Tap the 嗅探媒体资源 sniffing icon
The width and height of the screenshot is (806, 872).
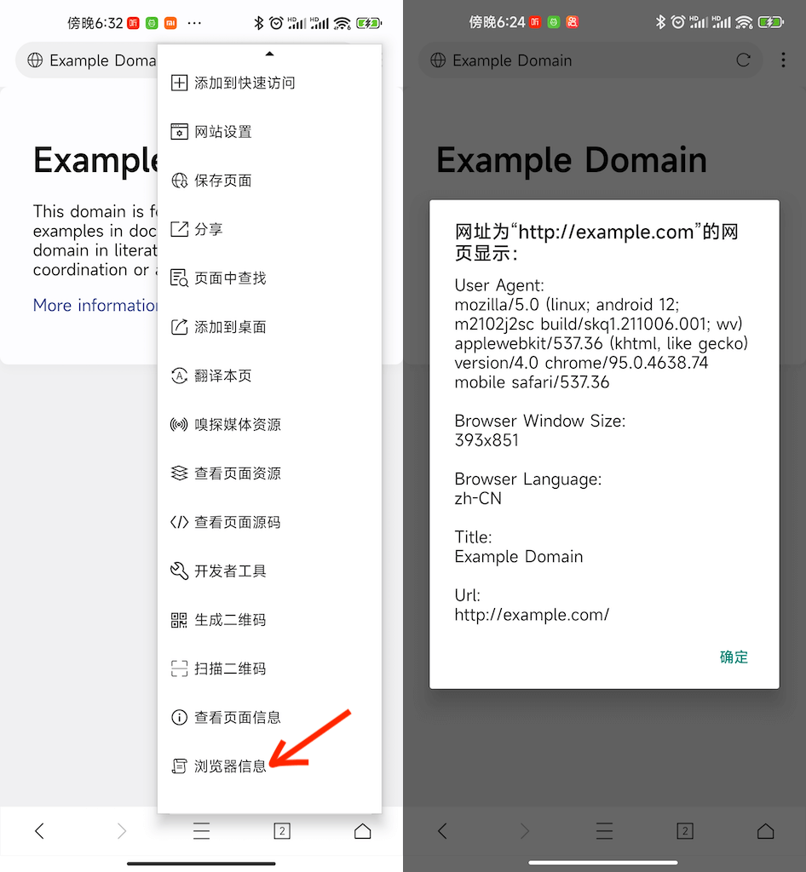(x=179, y=424)
